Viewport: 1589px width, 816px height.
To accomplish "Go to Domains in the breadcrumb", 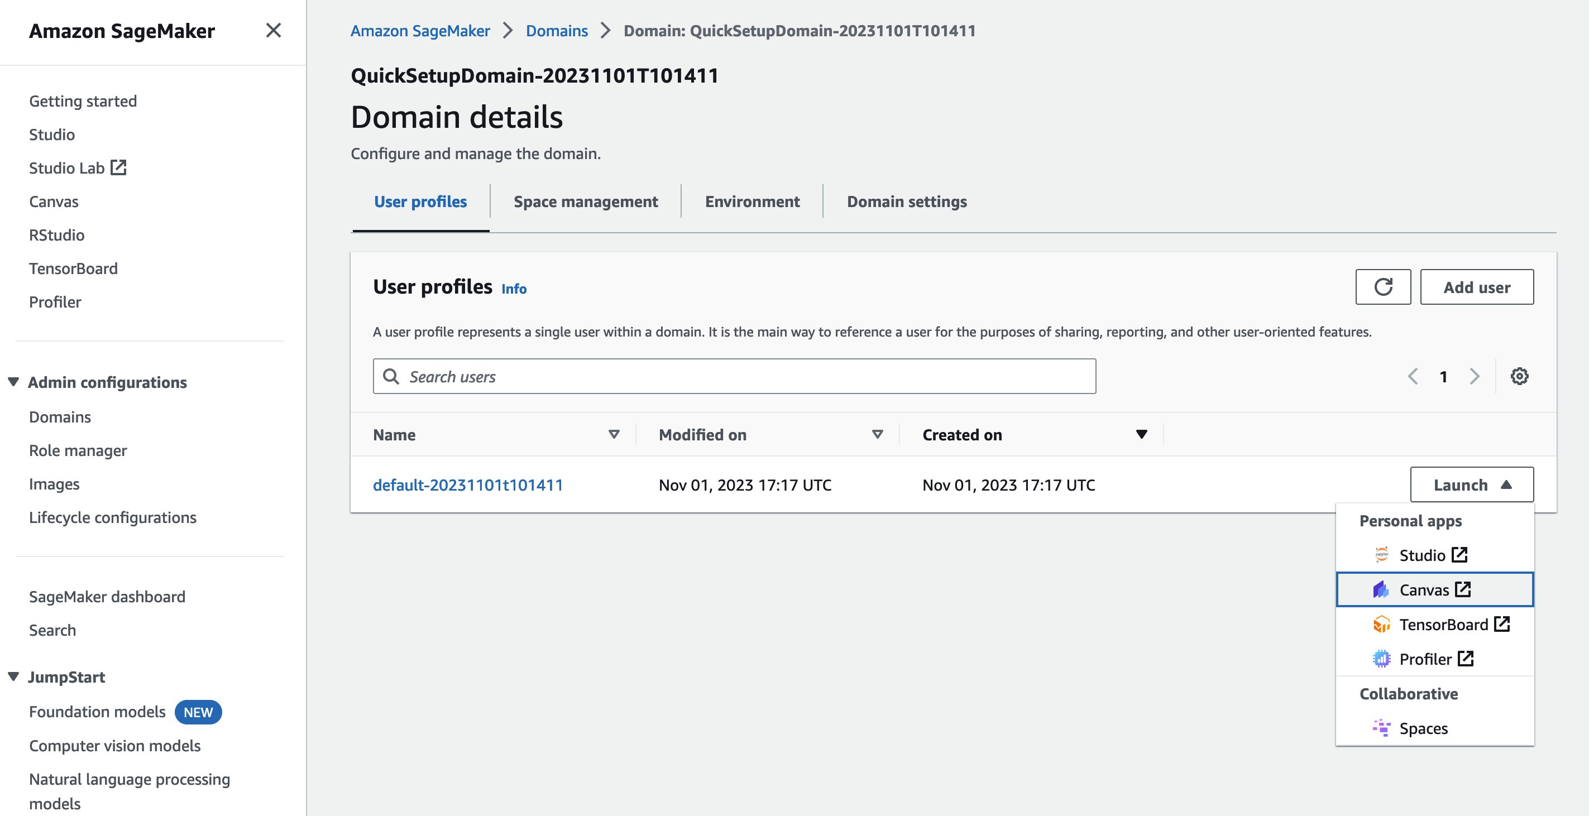I will click(x=557, y=31).
